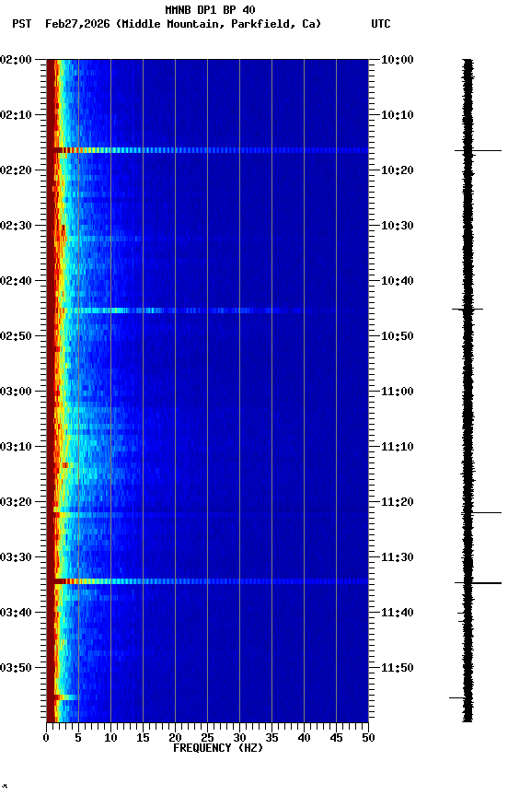
Task: Click the 11:30 UTC time label
Action: (x=397, y=557)
